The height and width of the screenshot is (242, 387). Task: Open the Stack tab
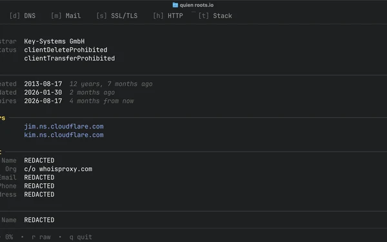(x=215, y=15)
